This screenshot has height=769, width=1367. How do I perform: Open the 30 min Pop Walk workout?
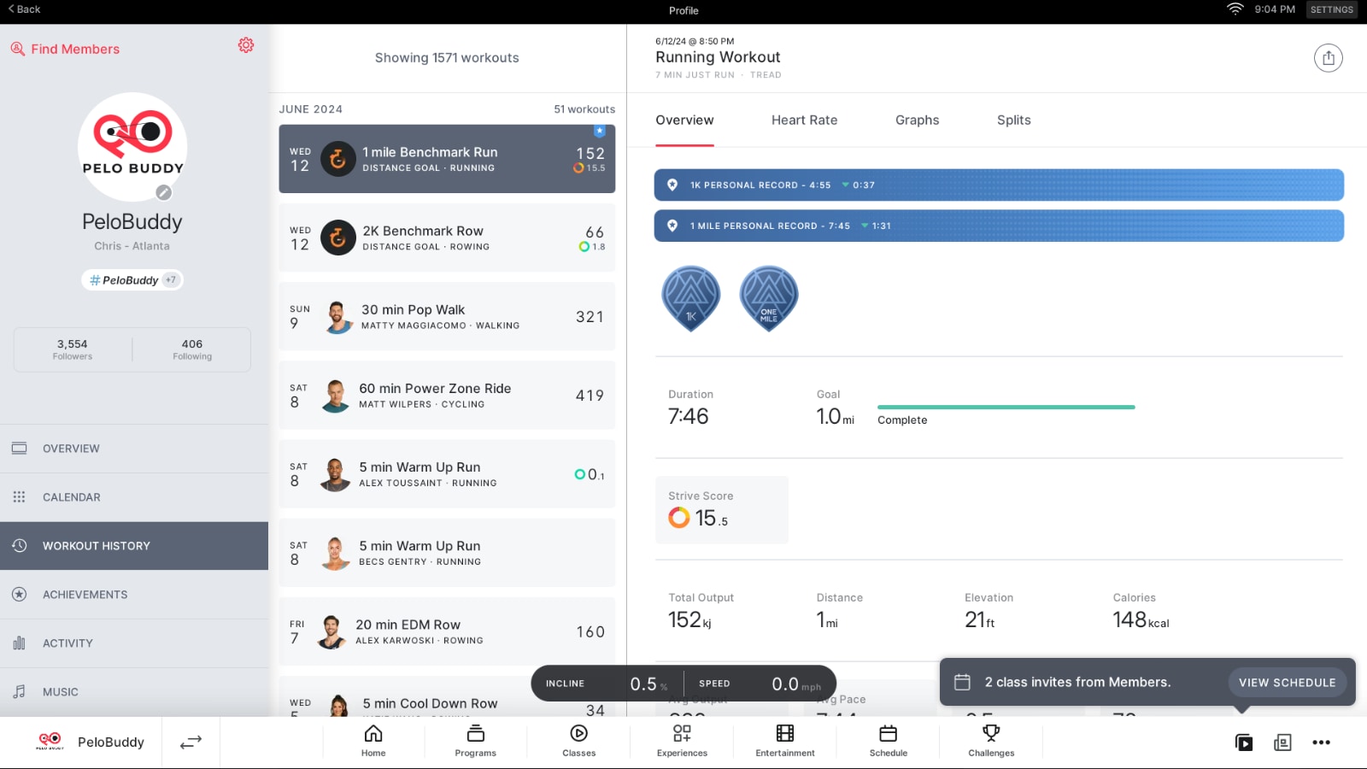click(x=447, y=316)
